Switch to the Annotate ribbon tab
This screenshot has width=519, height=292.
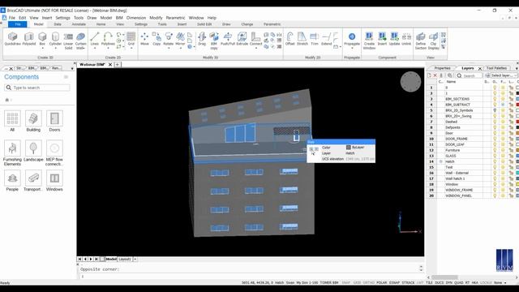point(79,24)
